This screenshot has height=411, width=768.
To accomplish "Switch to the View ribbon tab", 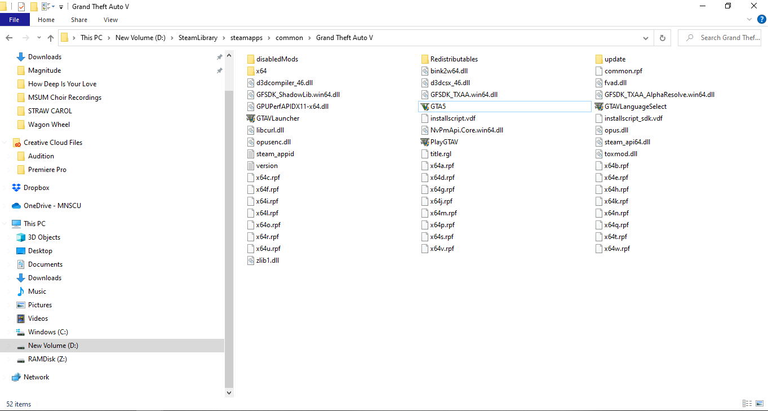I will tap(110, 19).
